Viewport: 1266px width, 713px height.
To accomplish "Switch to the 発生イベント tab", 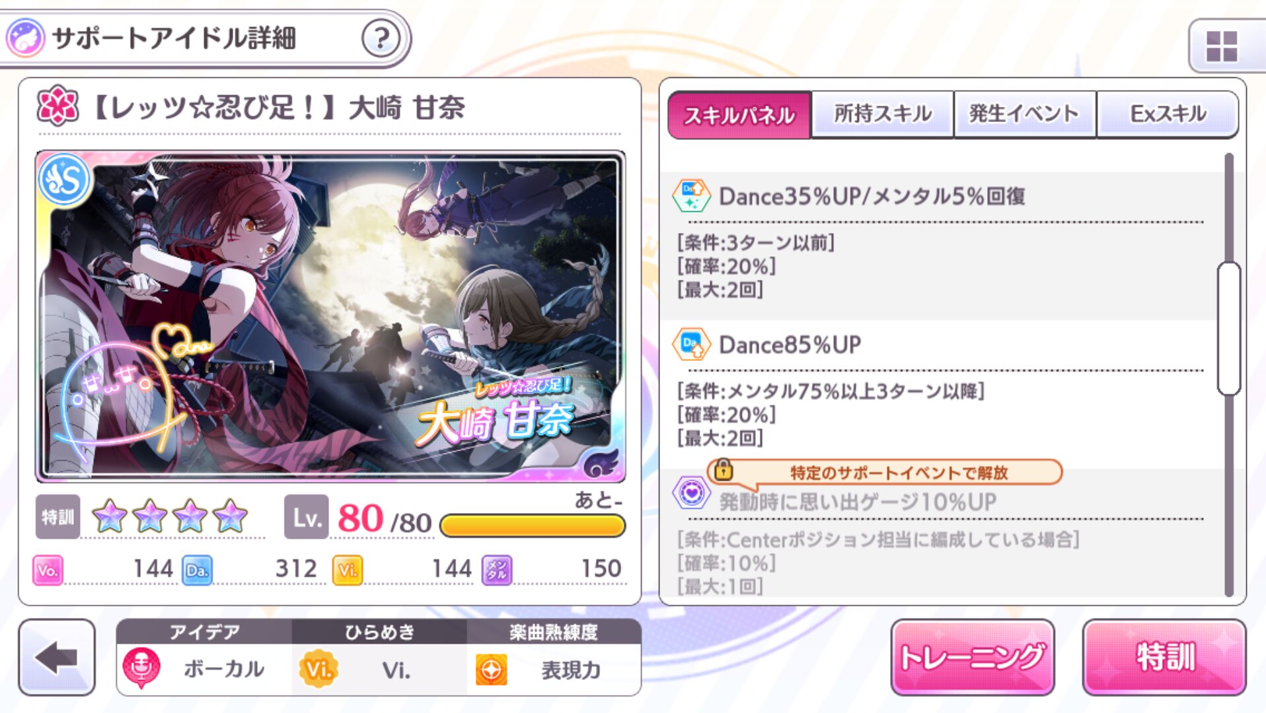I will click(x=1024, y=114).
